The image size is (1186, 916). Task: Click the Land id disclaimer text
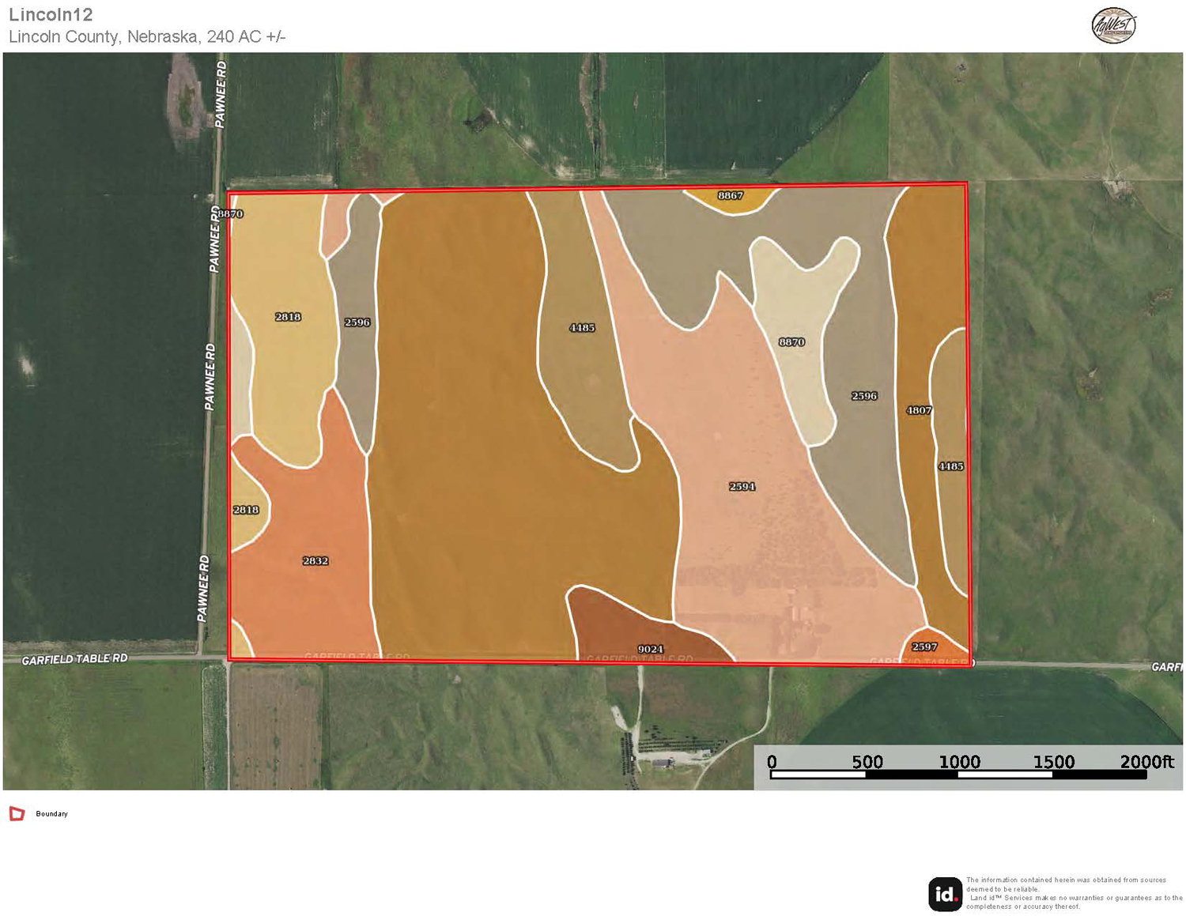[1073, 893]
